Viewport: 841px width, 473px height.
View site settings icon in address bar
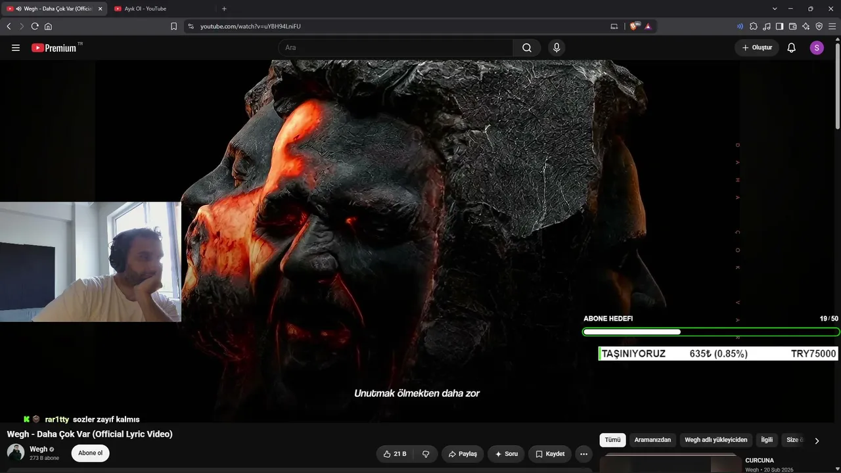(191, 26)
